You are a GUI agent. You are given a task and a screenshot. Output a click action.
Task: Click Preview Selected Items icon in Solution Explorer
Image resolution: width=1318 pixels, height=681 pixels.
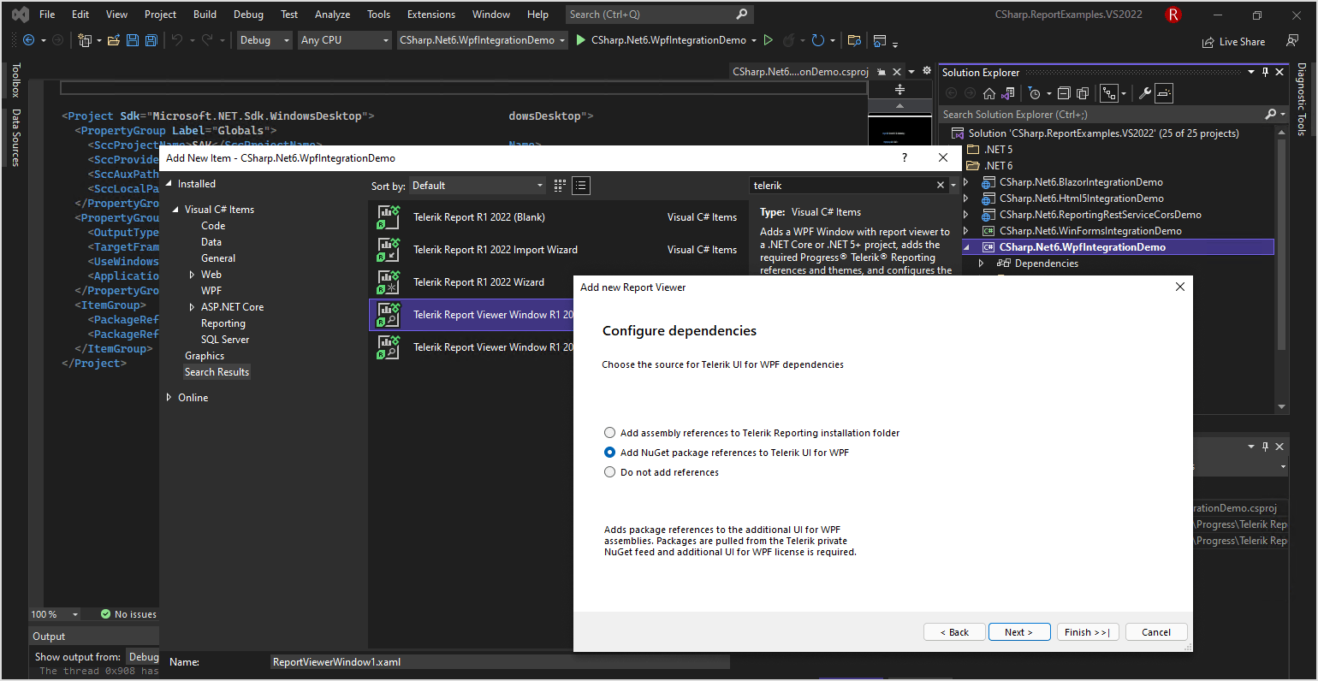click(1163, 93)
